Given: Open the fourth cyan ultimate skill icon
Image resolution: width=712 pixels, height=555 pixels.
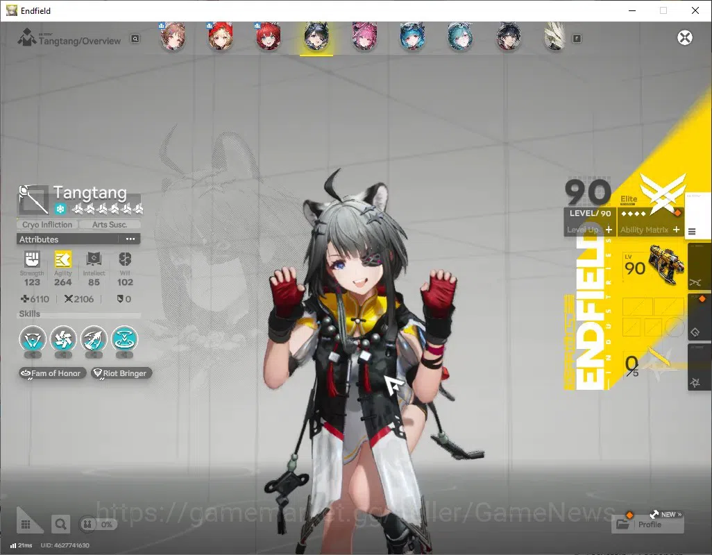Looking at the screenshot, I should (x=124, y=339).
